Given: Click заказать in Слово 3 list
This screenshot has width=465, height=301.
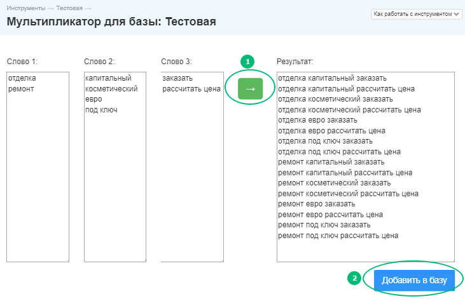Looking at the screenshot, I should [x=177, y=78].
